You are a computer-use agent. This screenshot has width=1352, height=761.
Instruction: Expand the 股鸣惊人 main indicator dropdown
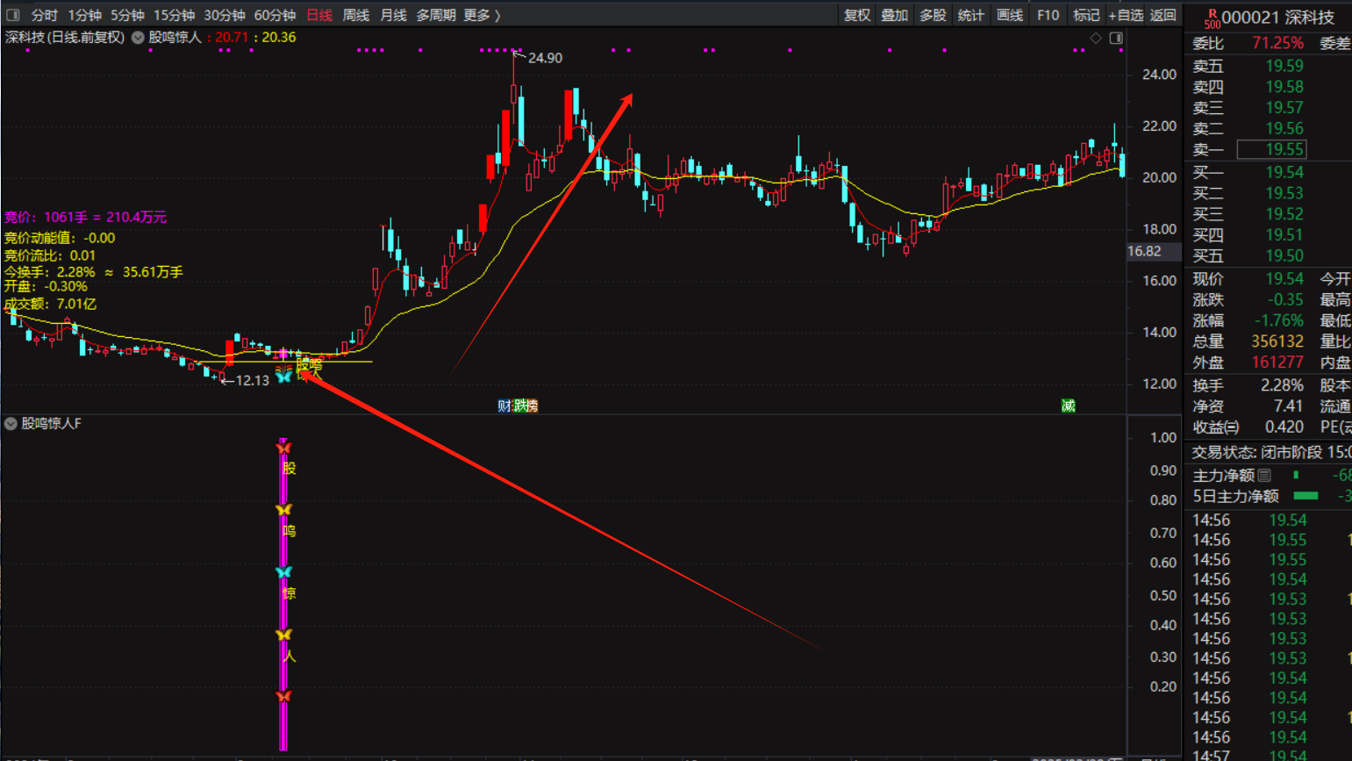coord(138,38)
